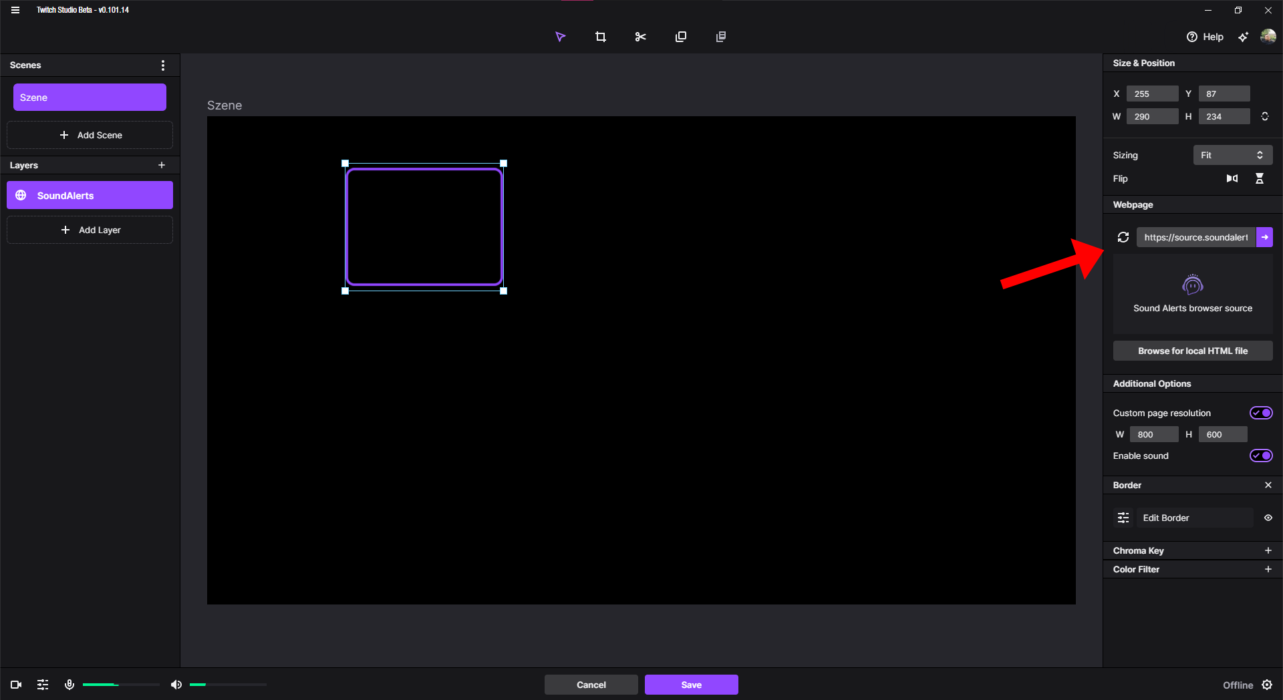Image resolution: width=1283 pixels, height=700 pixels.
Task: Mute the microphone icon
Action: coord(69,685)
